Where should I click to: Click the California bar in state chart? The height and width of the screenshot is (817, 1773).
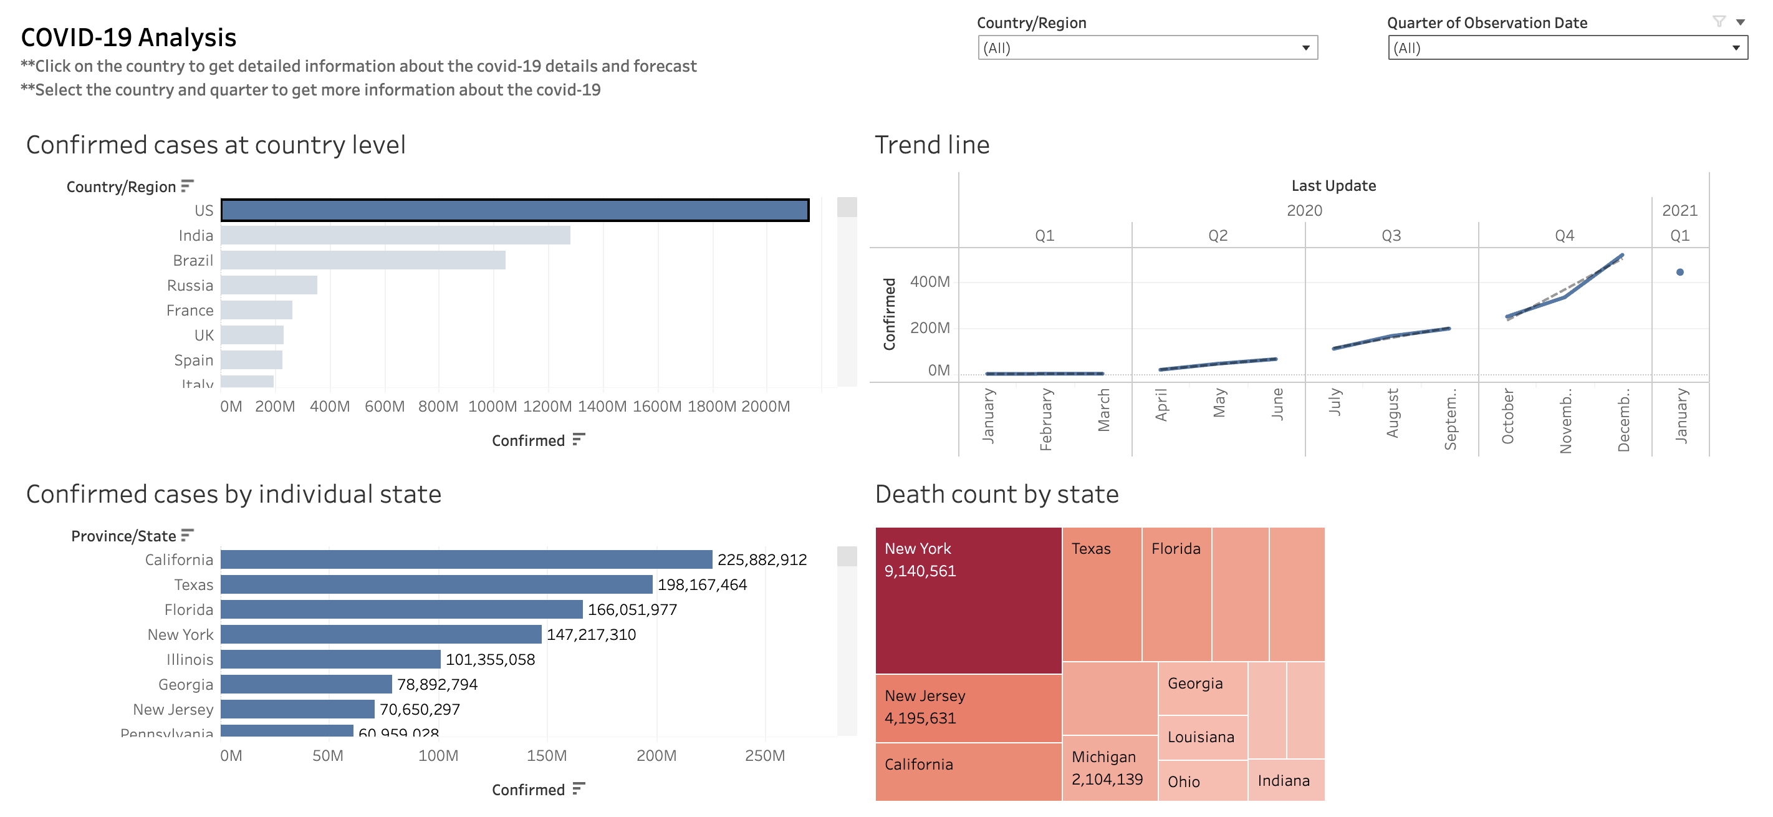pos(466,559)
